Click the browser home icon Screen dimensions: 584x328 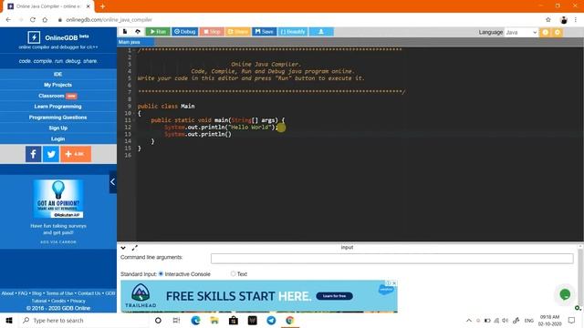45,20
